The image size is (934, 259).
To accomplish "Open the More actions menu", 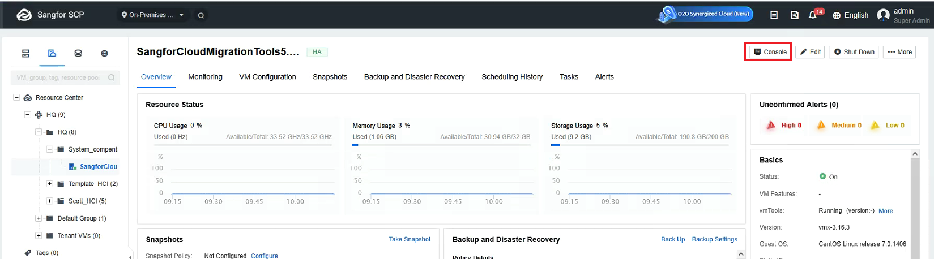I will [x=899, y=52].
